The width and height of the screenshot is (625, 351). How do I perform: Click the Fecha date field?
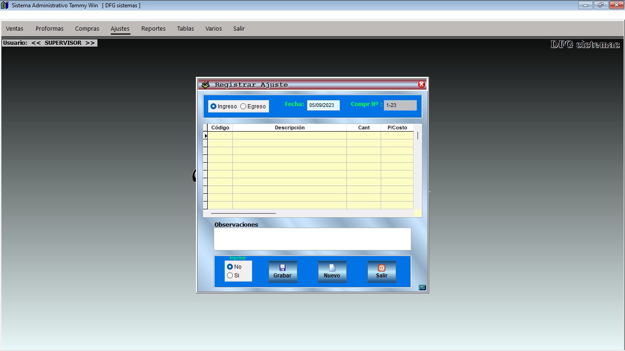point(323,105)
